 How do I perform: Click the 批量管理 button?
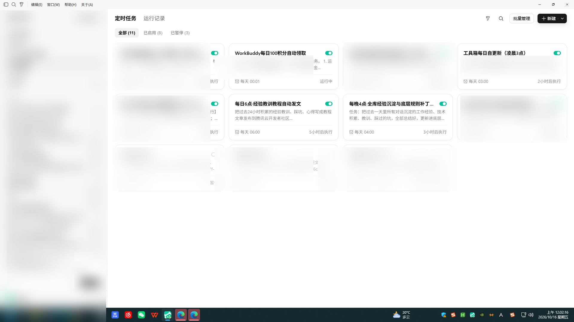[x=522, y=18]
